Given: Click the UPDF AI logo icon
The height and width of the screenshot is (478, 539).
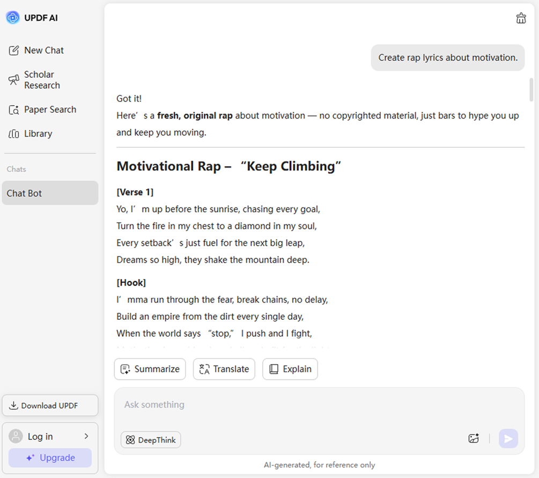Looking at the screenshot, I should (13, 18).
